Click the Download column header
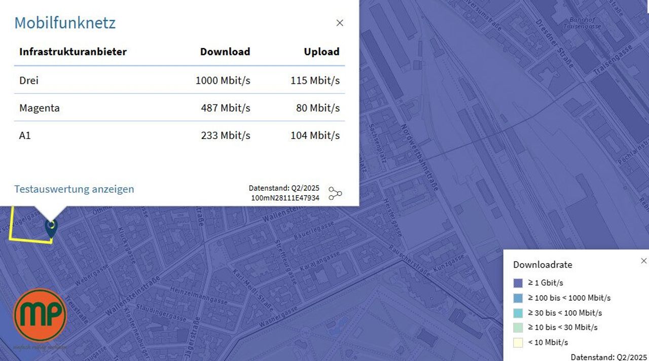 pyautogui.click(x=225, y=52)
